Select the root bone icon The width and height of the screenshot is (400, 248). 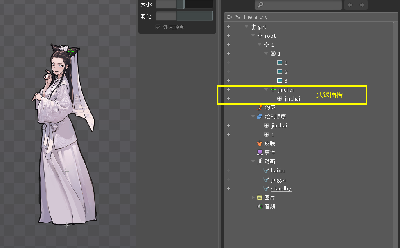[x=260, y=36]
